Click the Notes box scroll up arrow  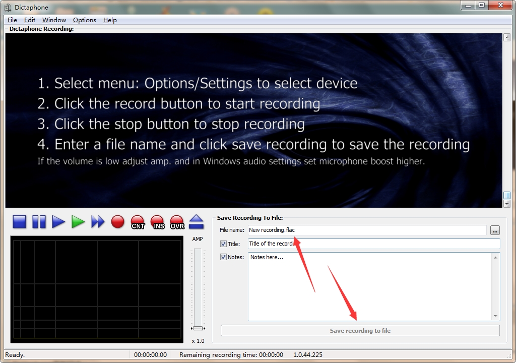click(x=496, y=257)
